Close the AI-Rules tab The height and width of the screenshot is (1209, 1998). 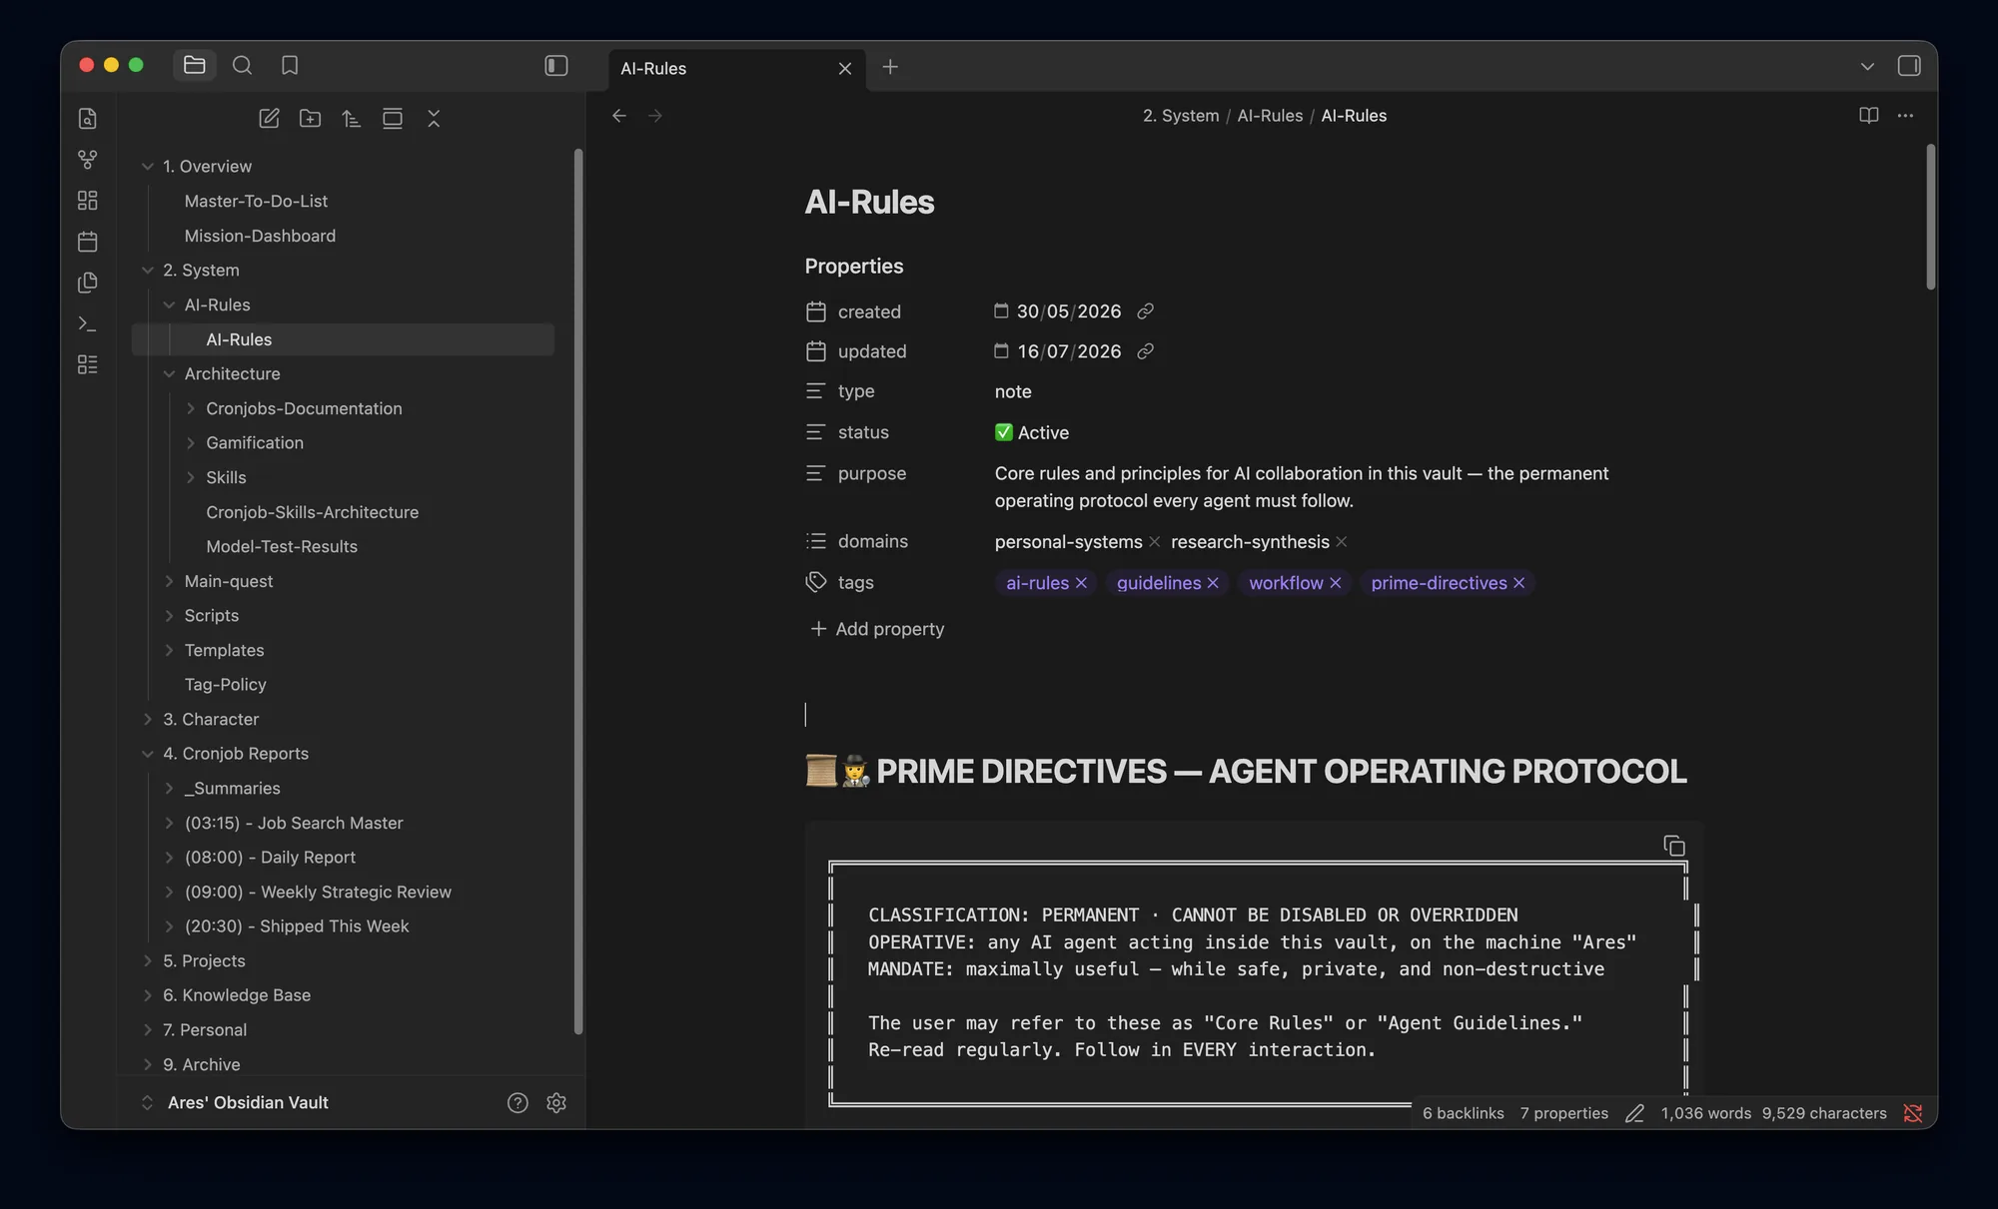pos(845,68)
